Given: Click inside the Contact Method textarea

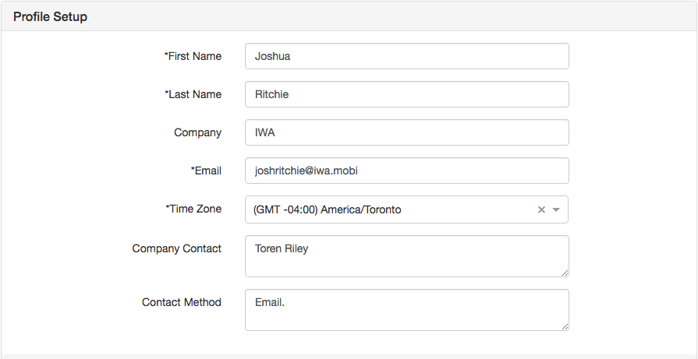Looking at the screenshot, I should point(407,310).
